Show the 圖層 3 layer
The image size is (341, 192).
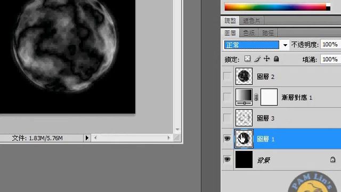[x=228, y=118]
